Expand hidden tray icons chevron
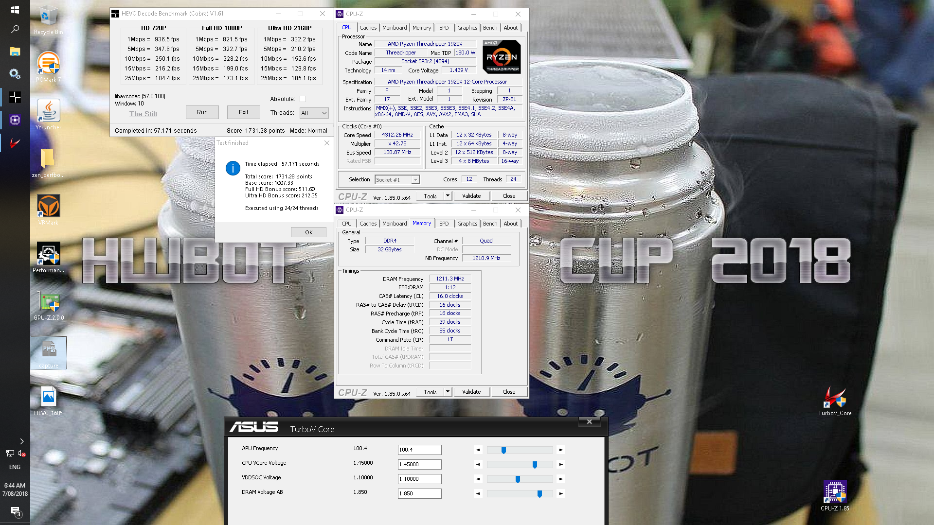Screen dimensions: 934x525 pyautogui.click(x=21, y=441)
